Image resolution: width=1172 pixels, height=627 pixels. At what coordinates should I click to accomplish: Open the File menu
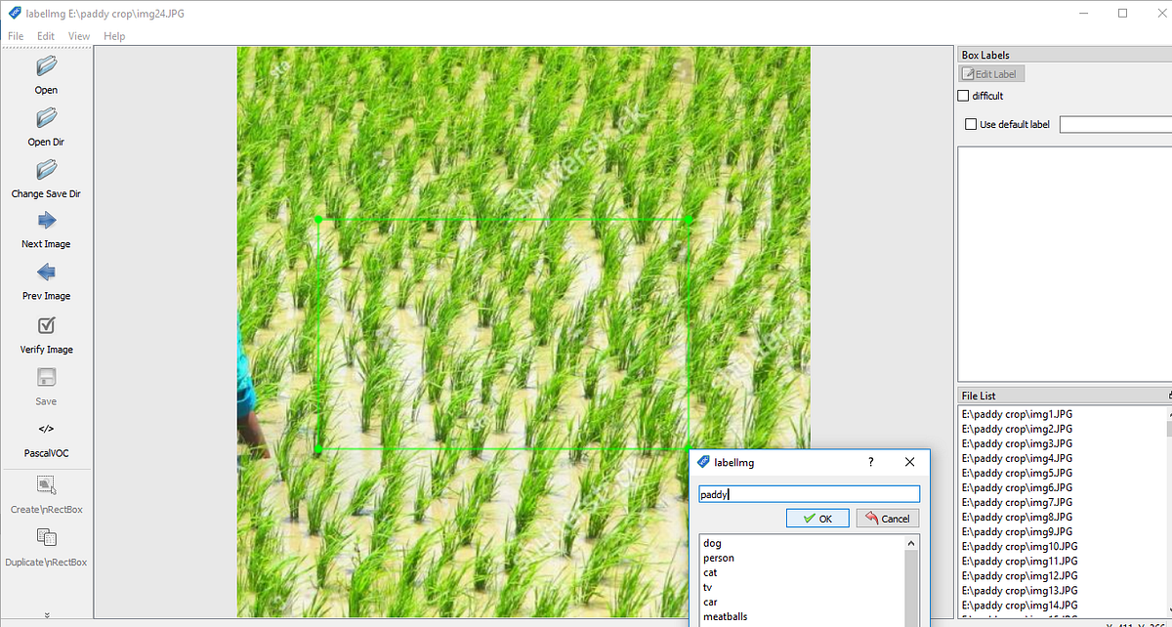pos(15,35)
